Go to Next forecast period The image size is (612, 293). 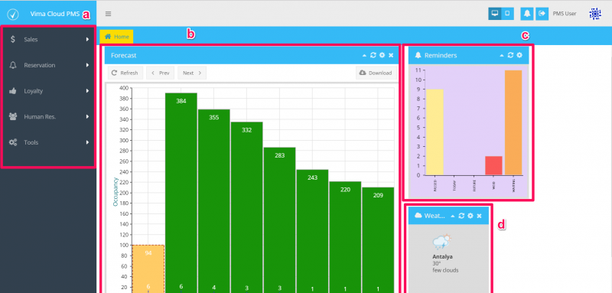(192, 73)
